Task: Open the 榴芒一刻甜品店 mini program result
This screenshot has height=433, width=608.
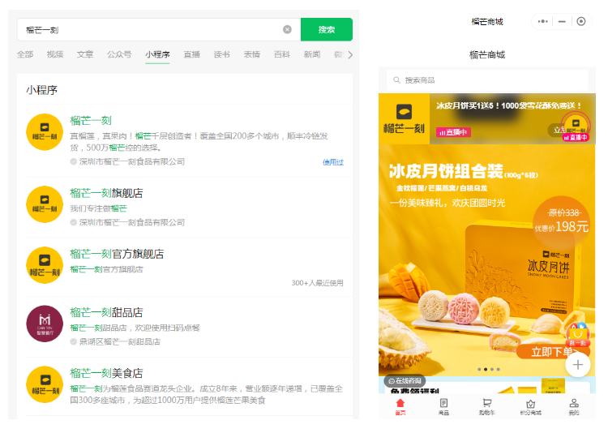Action: [106, 312]
